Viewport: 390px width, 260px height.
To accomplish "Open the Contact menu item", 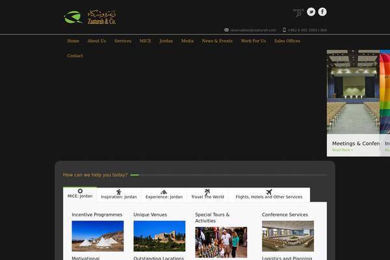I will pyautogui.click(x=75, y=55).
